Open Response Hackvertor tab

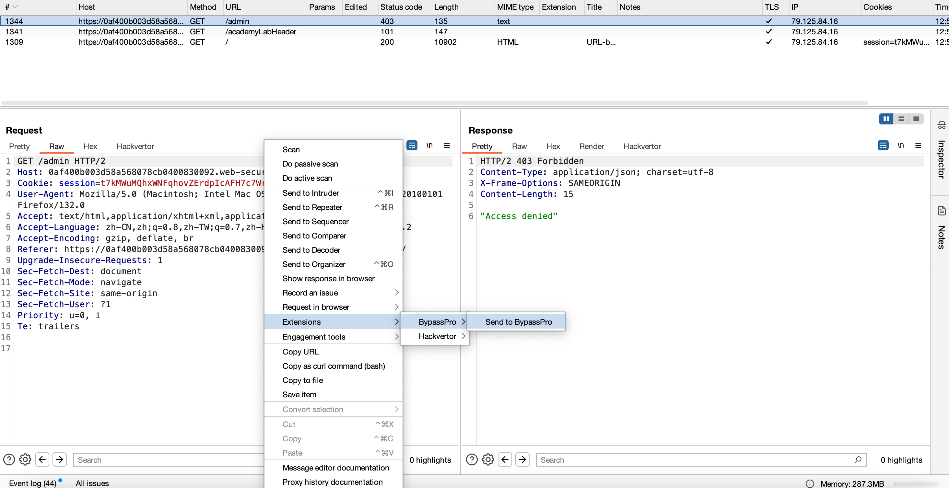[x=642, y=146]
